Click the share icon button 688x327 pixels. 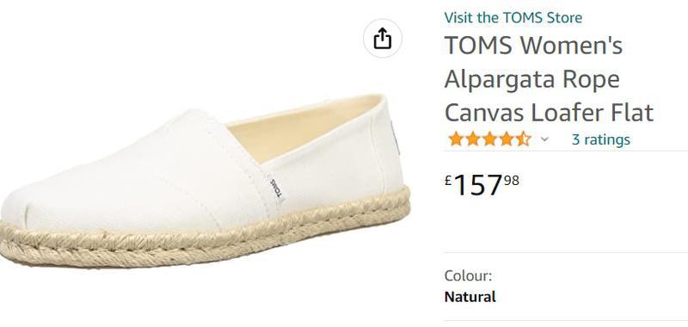tap(382, 39)
